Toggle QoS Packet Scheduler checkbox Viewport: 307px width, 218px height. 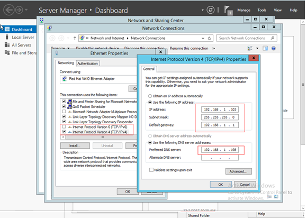pyautogui.click(x=64, y=106)
